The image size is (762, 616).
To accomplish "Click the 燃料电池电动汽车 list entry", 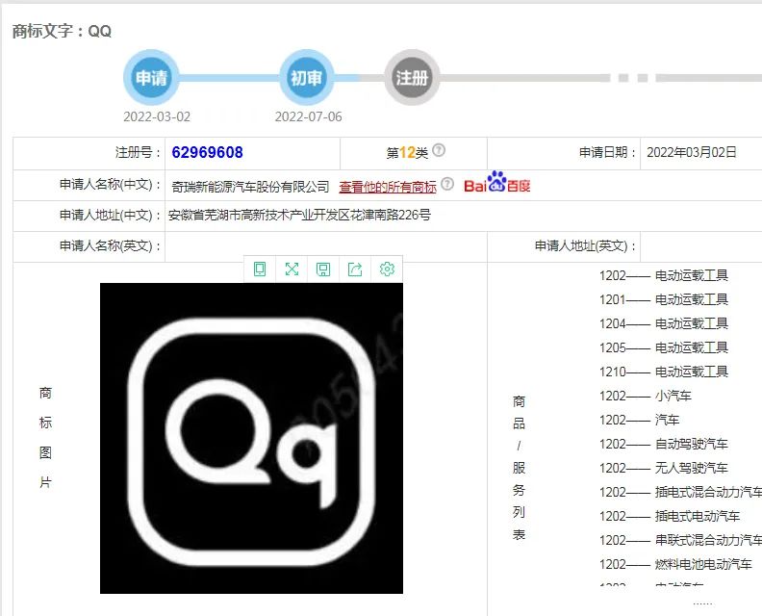I will [702, 564].
